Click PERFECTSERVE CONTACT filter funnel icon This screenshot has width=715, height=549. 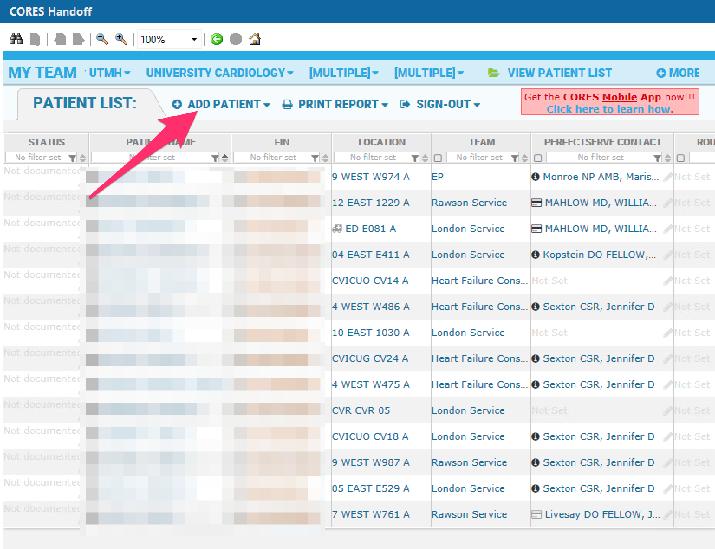tap(658, 158)
